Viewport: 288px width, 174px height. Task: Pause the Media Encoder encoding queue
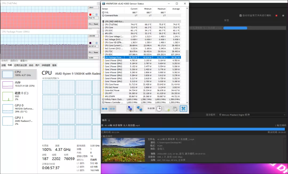(x=283, y=16)
